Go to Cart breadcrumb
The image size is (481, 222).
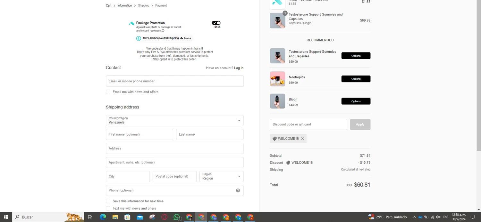[109, 5]
